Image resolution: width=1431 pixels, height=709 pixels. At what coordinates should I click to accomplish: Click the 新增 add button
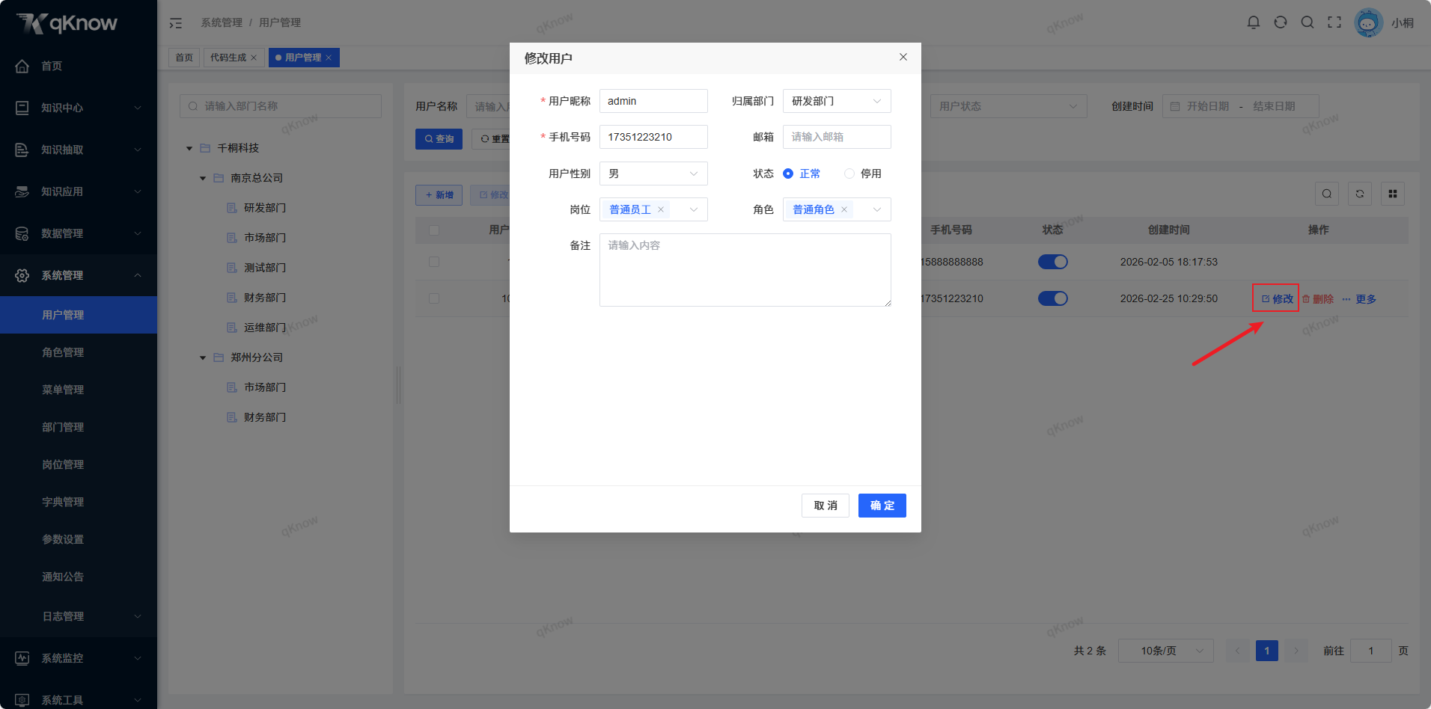439,195
